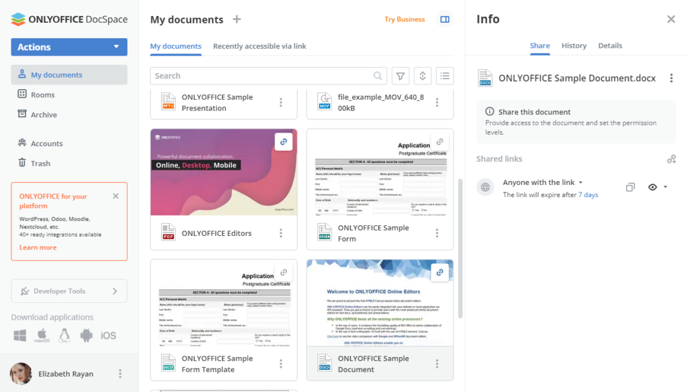Switch to the History tab

[574, 46]
